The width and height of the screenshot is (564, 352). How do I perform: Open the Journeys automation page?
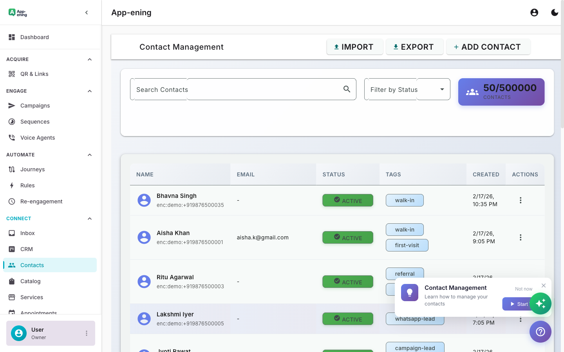coord(33,169)
